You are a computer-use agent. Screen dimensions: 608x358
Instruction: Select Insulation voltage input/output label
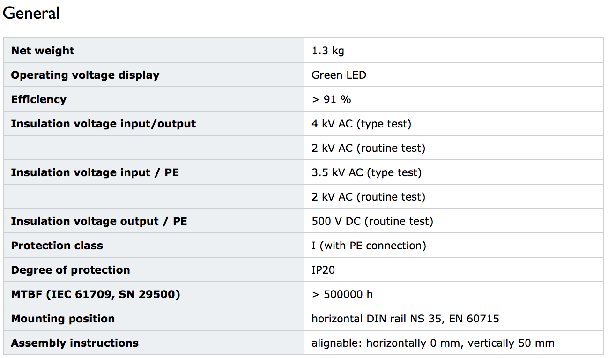tap(103, 124)
